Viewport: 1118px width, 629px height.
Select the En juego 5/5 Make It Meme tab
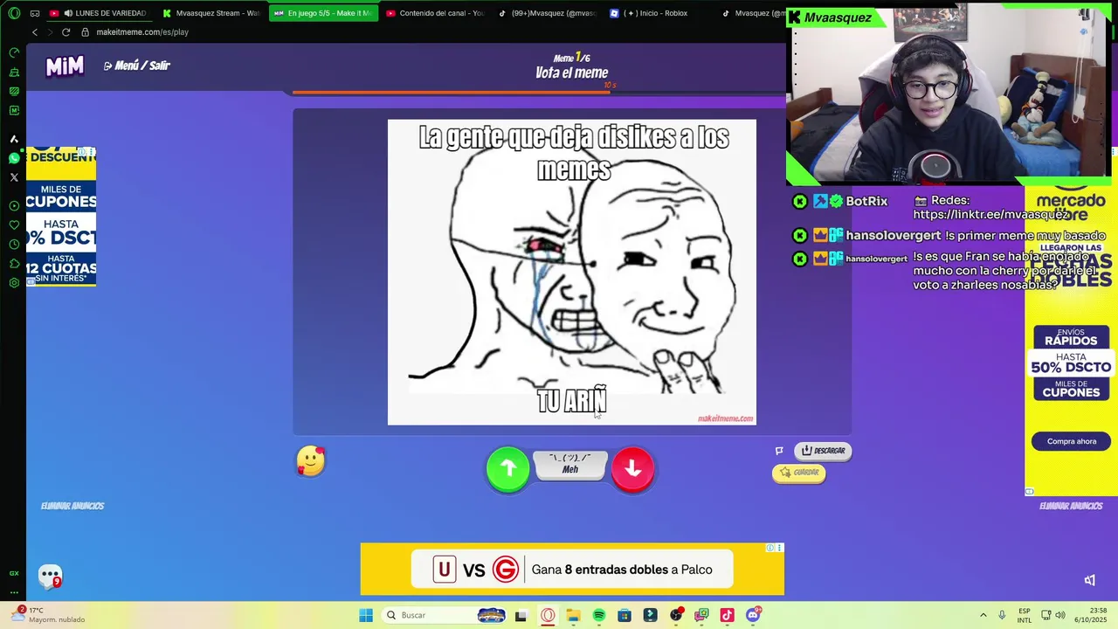click(322, 13)
